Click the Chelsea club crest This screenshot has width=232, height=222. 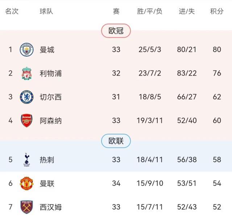pyautogui.click(x=26, y=97)
